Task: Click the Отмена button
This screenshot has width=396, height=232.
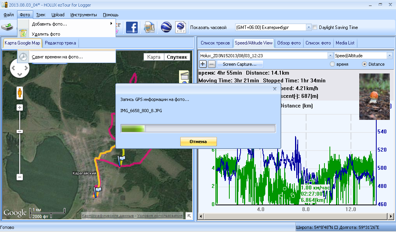Action: (198, 142)
